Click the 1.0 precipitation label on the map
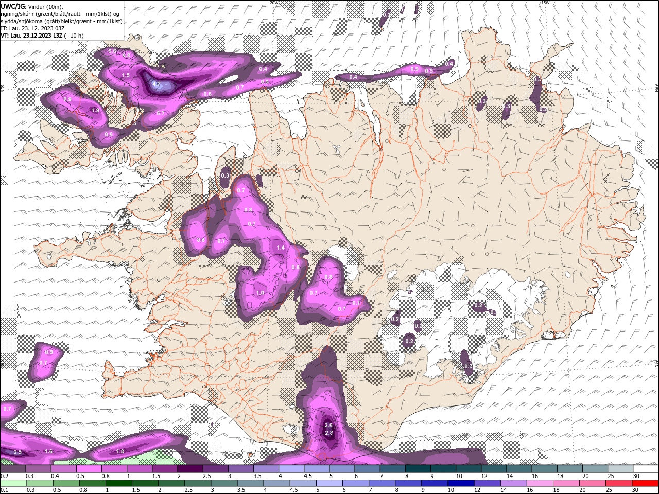Screen dimensions: 659x494 point(260,293)
